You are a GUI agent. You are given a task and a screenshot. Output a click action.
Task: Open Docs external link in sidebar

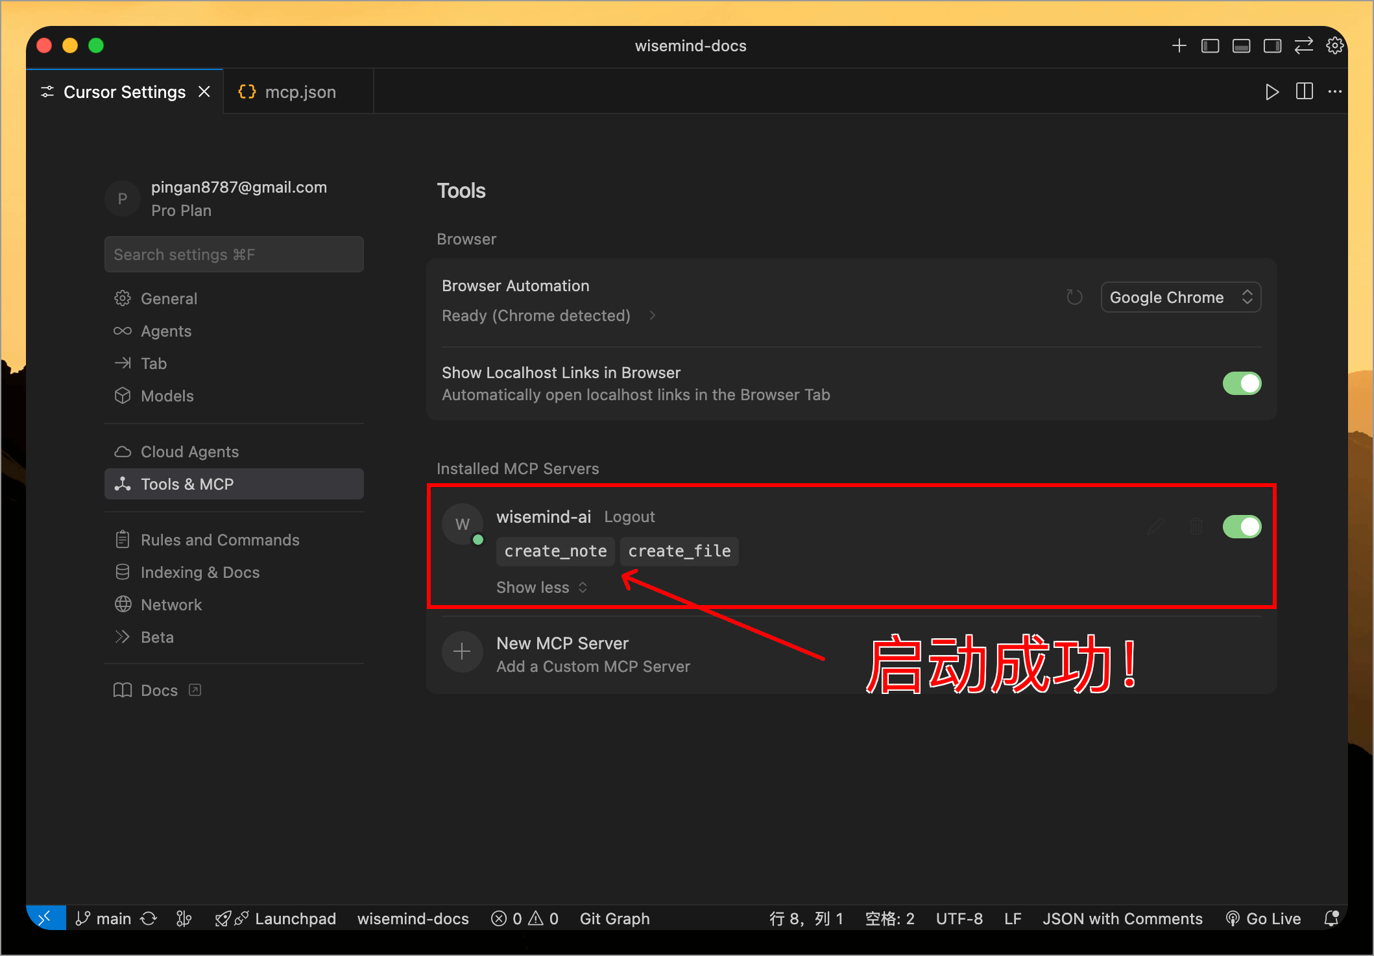click(x=158, y=690)
